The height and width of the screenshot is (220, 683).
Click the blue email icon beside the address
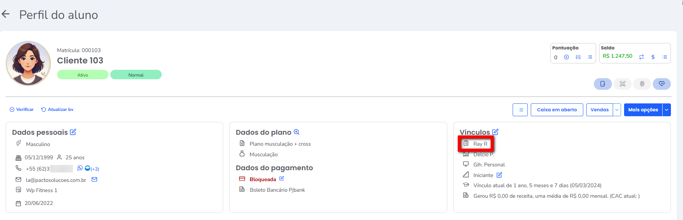[x=94, y=180]
